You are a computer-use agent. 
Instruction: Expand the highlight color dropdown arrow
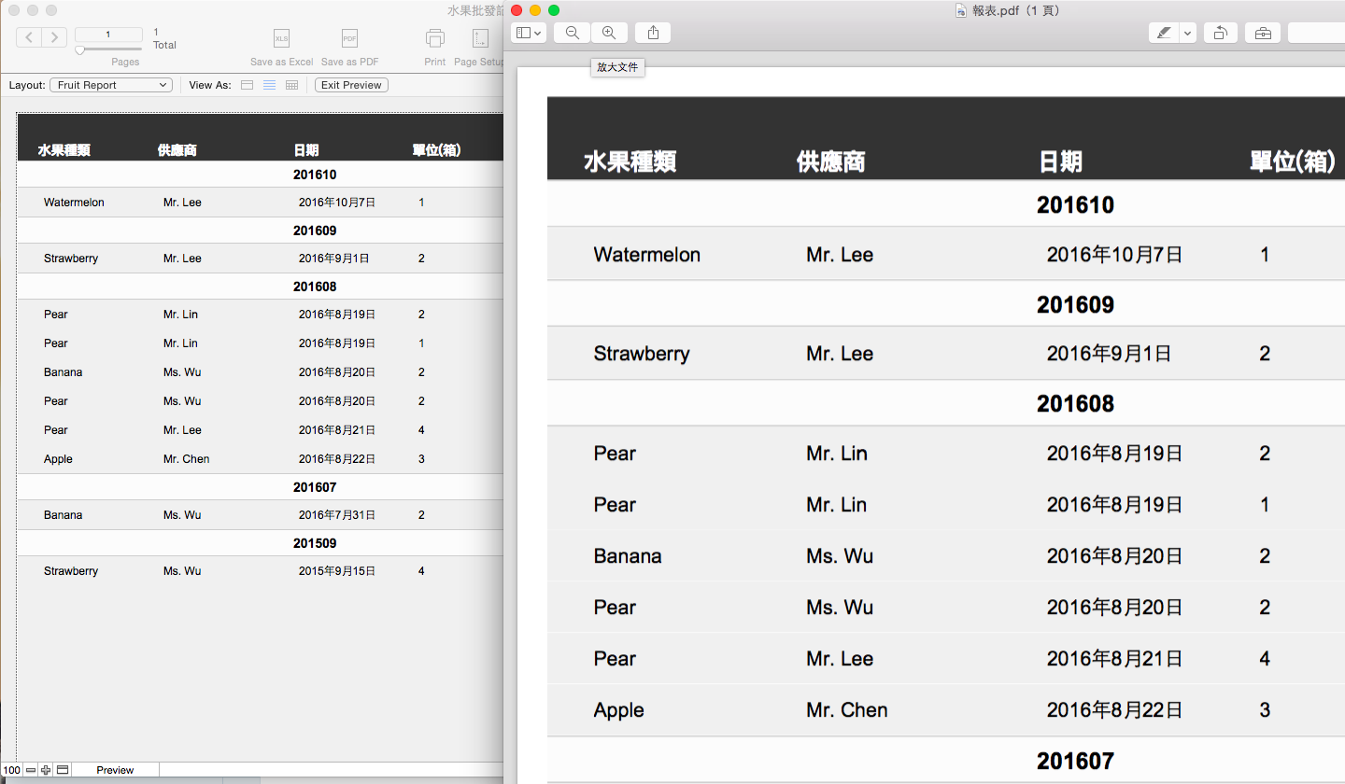[x=1188, y=33]
